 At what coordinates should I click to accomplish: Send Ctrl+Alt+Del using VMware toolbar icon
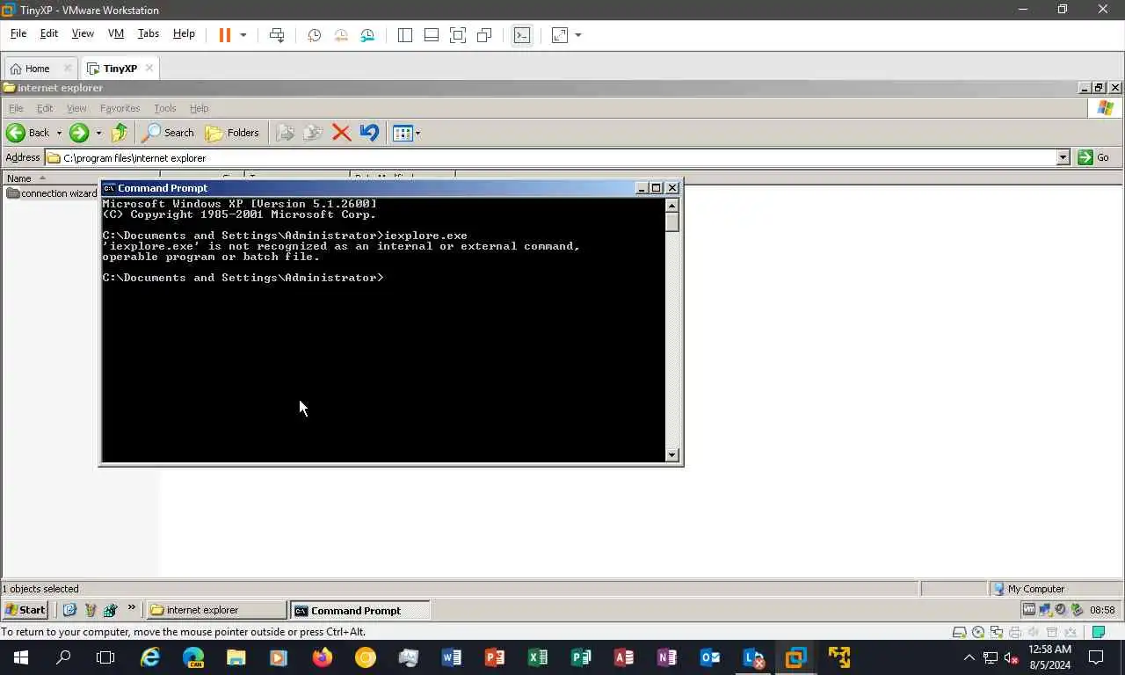coord(277,35)
